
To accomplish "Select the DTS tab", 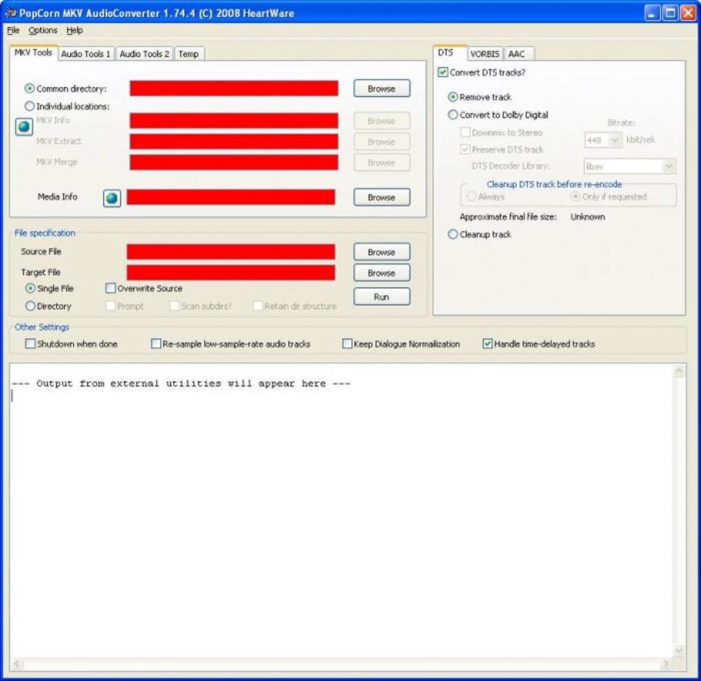I will 449,53.
